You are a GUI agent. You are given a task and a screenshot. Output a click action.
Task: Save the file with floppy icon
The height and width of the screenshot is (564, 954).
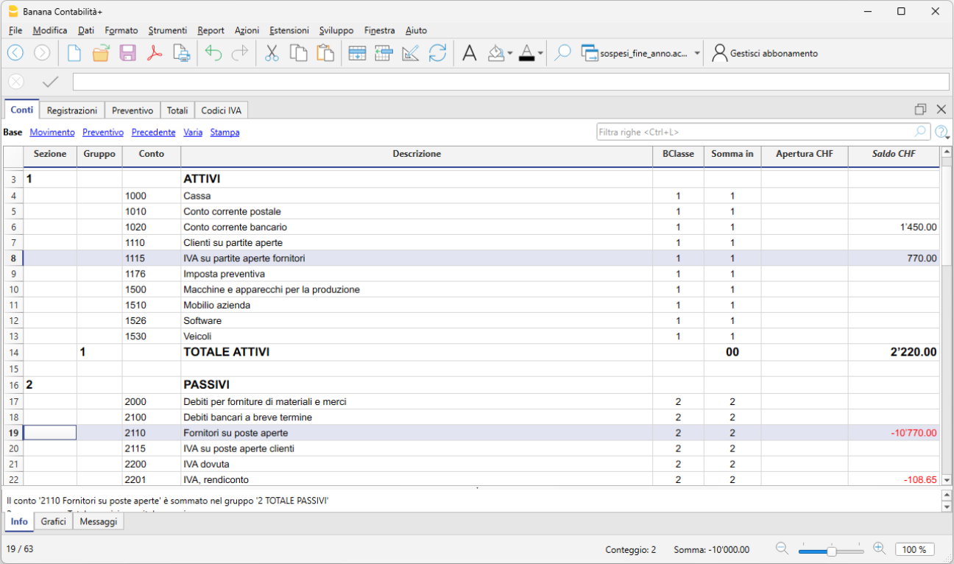tap(127, 53)
